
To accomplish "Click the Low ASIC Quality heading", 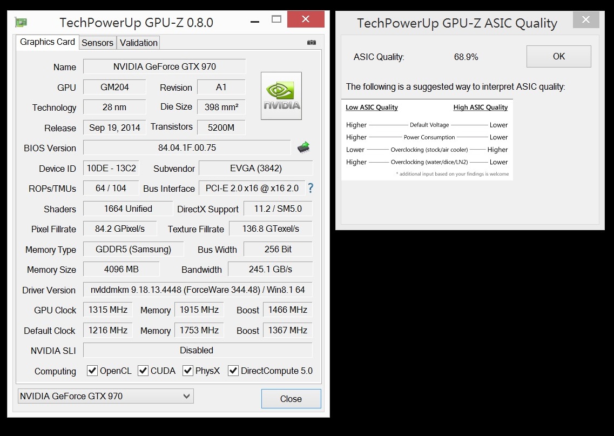I will [372, 108].
